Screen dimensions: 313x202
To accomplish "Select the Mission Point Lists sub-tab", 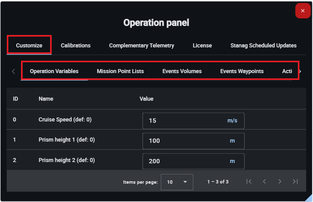I will (x=120, y=71).
